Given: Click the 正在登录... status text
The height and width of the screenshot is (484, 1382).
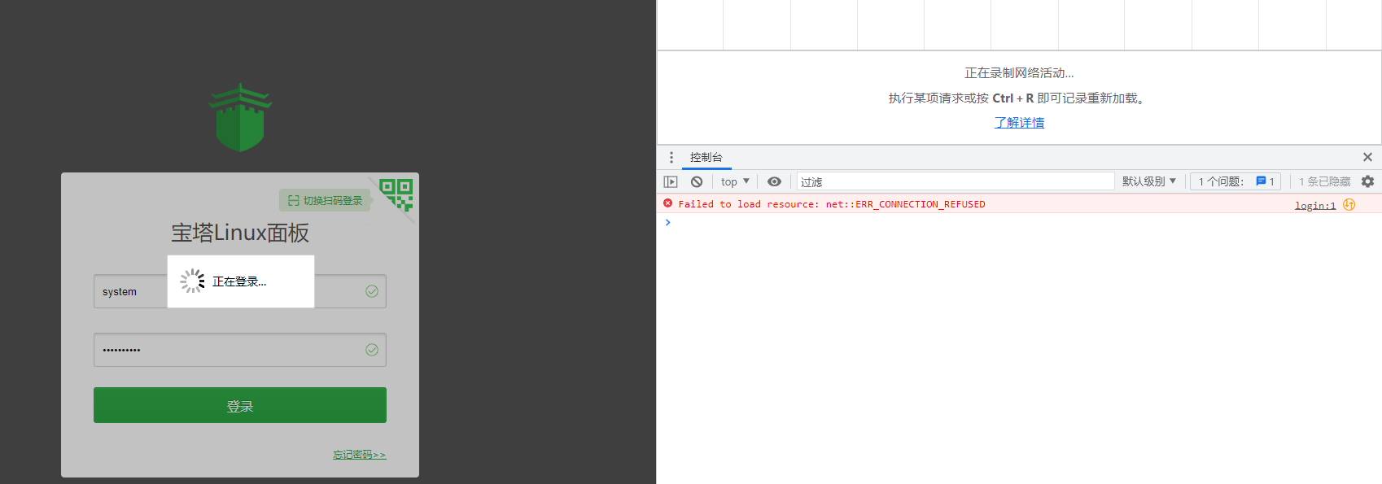Looking at the screenshot, I should point(239,281).
